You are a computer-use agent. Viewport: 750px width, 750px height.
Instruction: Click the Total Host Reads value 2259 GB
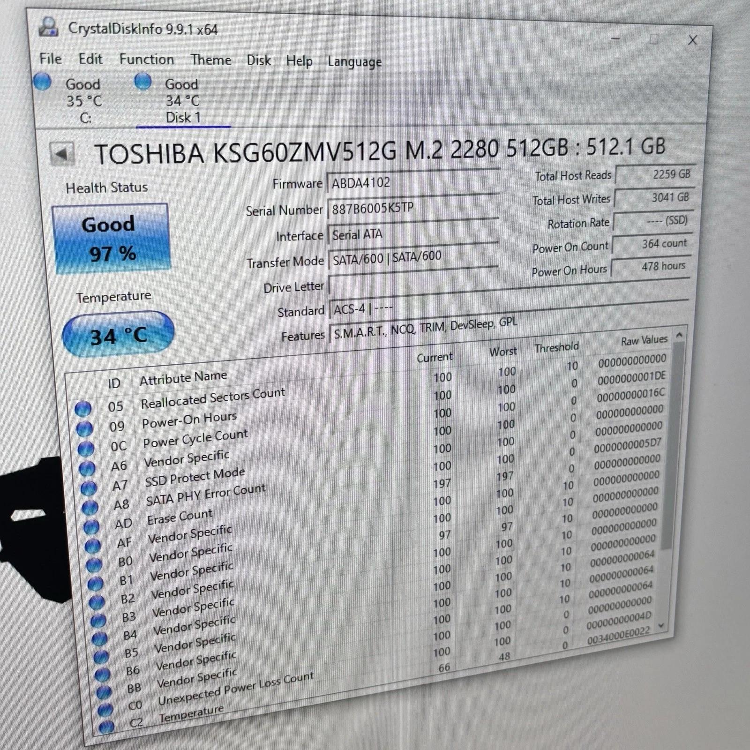655,174
